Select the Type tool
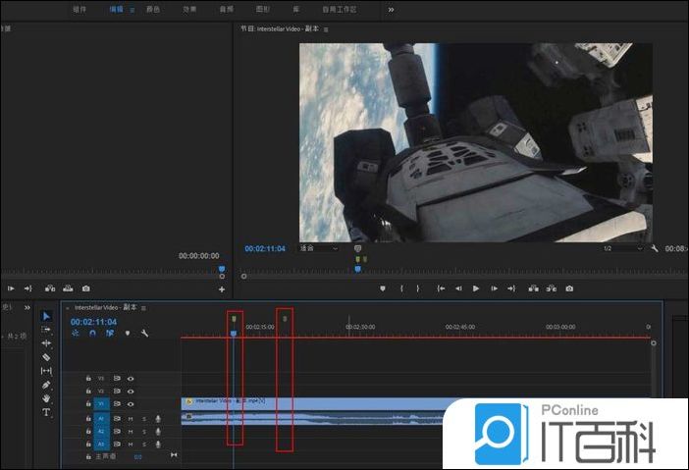The width and height of the screenshot is (689, 470). click(x=46, y=413)
